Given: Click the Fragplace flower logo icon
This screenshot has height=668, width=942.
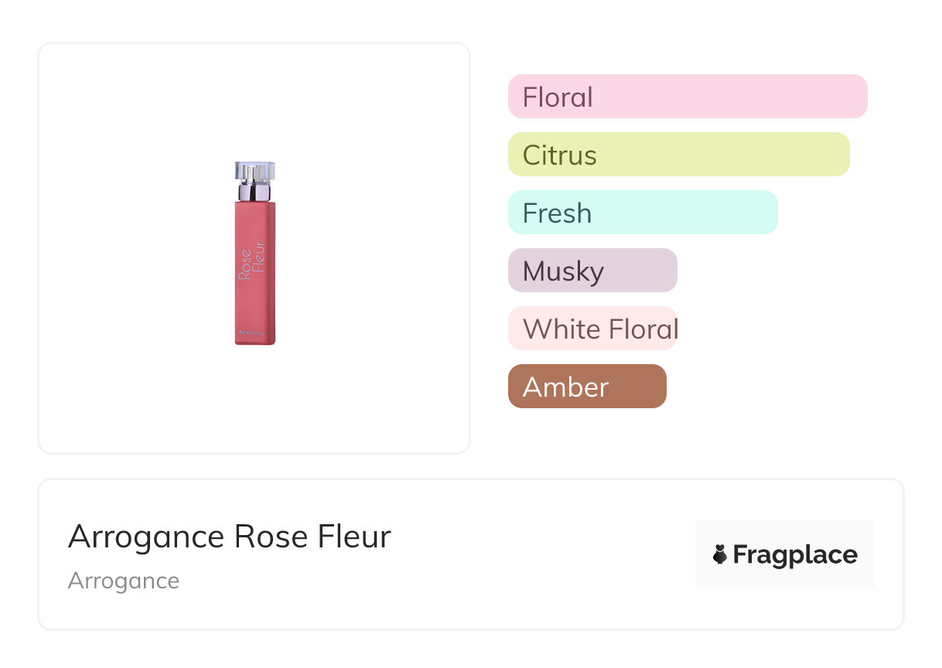Looking at the screenshot, I should point(720,554).
